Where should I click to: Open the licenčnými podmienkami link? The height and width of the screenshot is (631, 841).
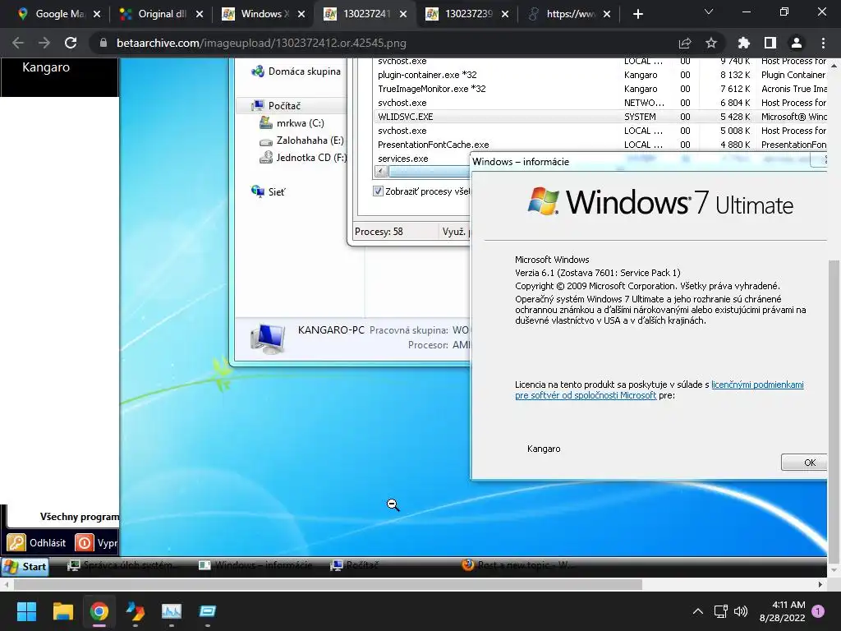pos(757,385)
